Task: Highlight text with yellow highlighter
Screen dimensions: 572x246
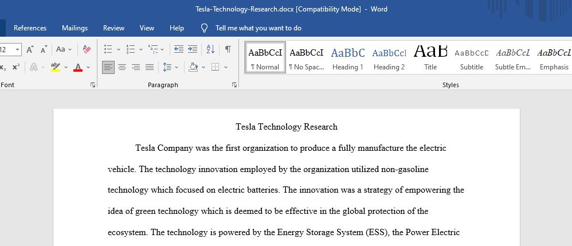Action: (56, 67)
